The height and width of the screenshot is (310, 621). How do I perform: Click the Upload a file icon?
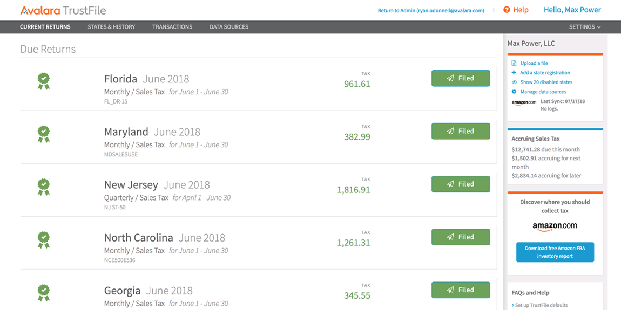(514, 63)
